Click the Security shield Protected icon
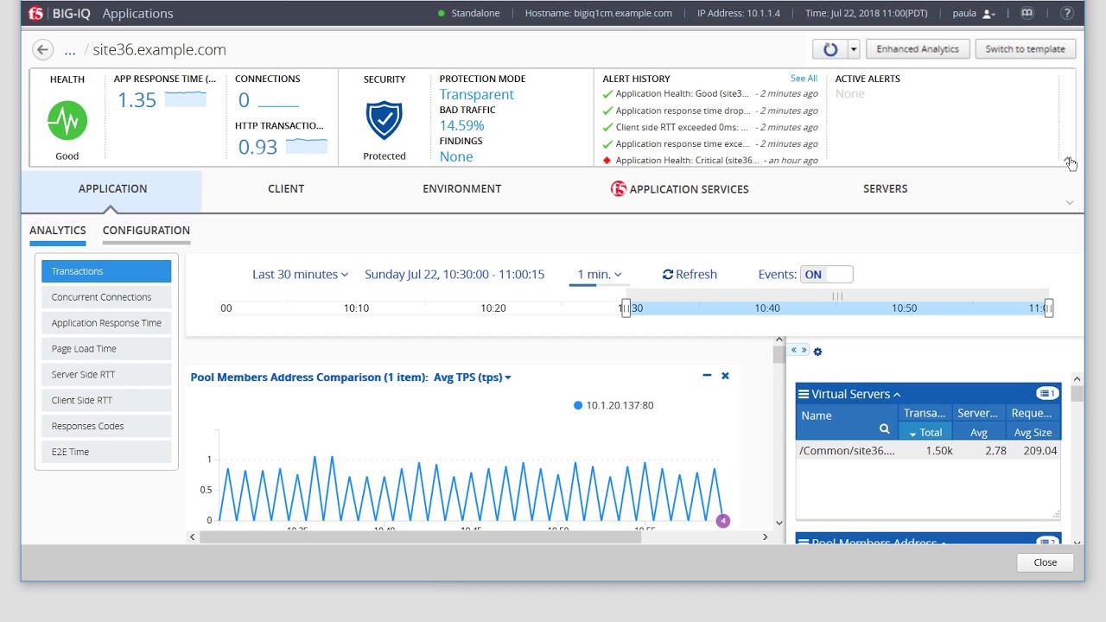1106x622 pixels. click(x=385, y=120)
